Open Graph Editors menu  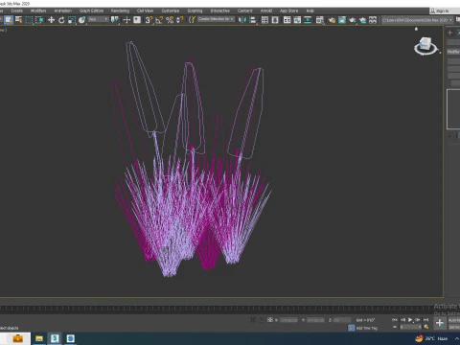point(91,11)
